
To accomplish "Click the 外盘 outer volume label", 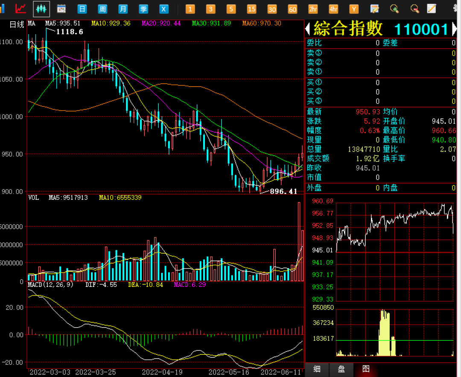I will (314, 188).
